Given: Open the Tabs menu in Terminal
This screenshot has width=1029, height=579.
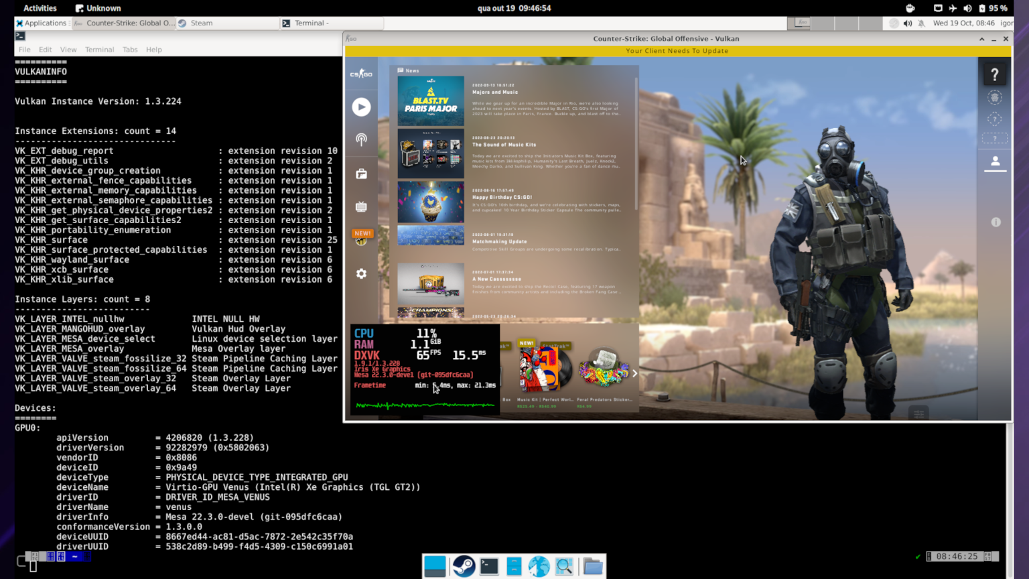Looking at the screenshot, I should pyautogui.click(x=130, y=50).
